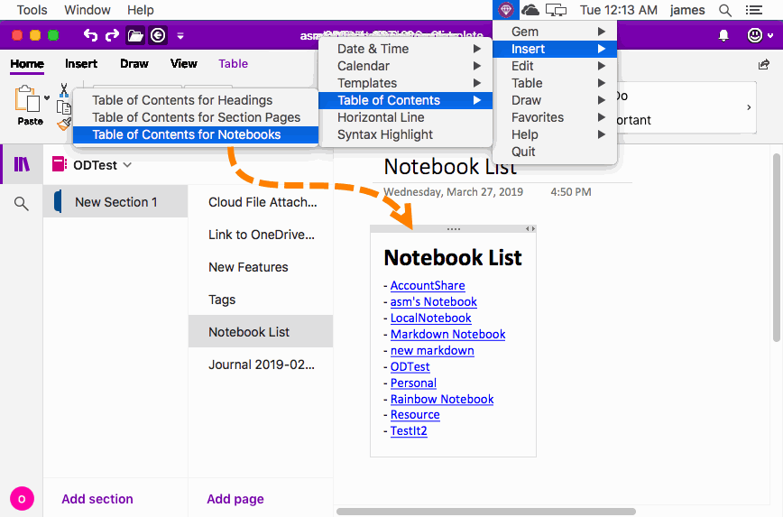This screenshot has height=517, width=783.
Task: Open the Calendar submenu
Action: pyautogui.click(x=406, y=66)
